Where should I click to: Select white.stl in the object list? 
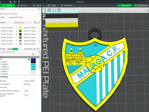point(4,71)
